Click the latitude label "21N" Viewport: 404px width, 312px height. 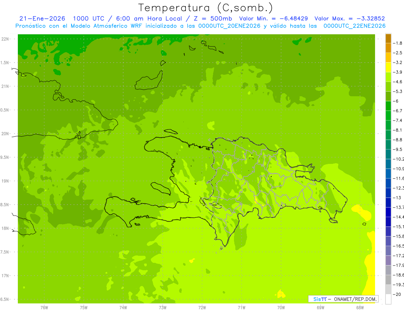(5, 86)
